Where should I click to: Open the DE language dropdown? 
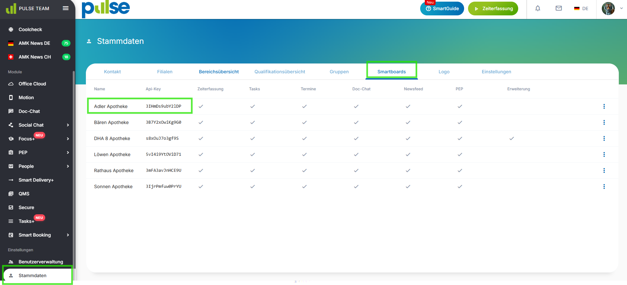[x=581, y=9]
